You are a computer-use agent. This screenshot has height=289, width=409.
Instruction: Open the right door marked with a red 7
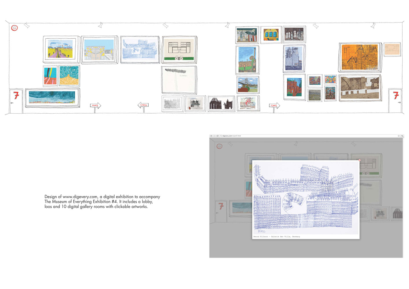395,101
